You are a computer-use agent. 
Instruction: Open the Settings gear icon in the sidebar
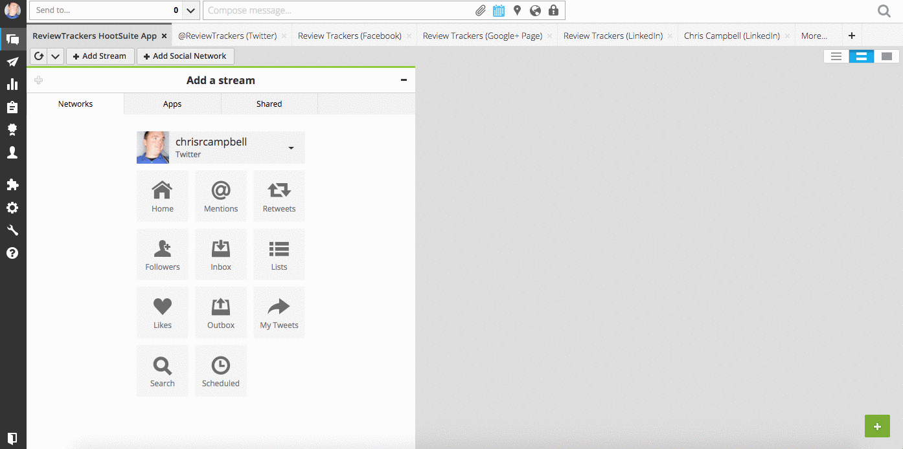(x=12, y=208)
